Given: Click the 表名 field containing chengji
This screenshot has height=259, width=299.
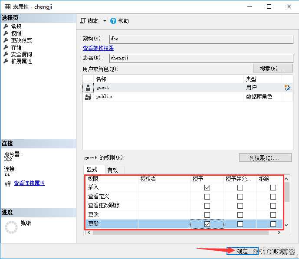Looking at the screenshot, I should [x=201, y=58].
